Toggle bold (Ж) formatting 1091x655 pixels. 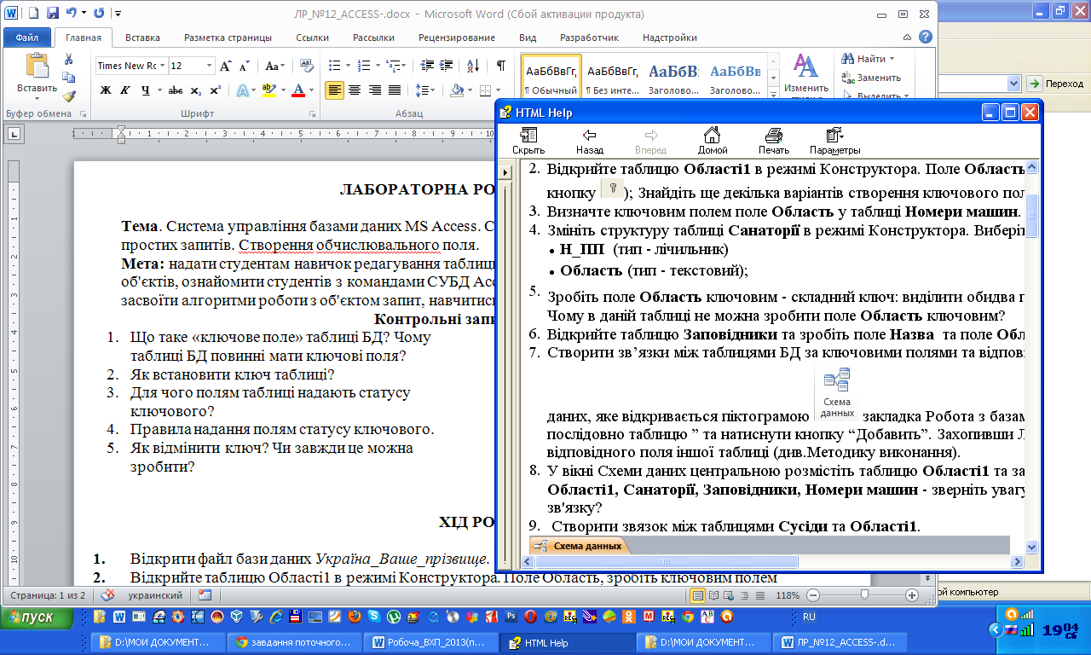tap(106, 90)
